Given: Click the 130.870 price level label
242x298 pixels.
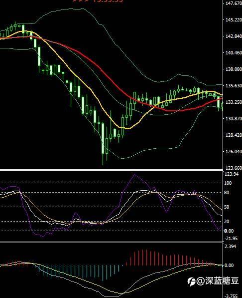Looking at the screenshot, I should pos(234,119).
